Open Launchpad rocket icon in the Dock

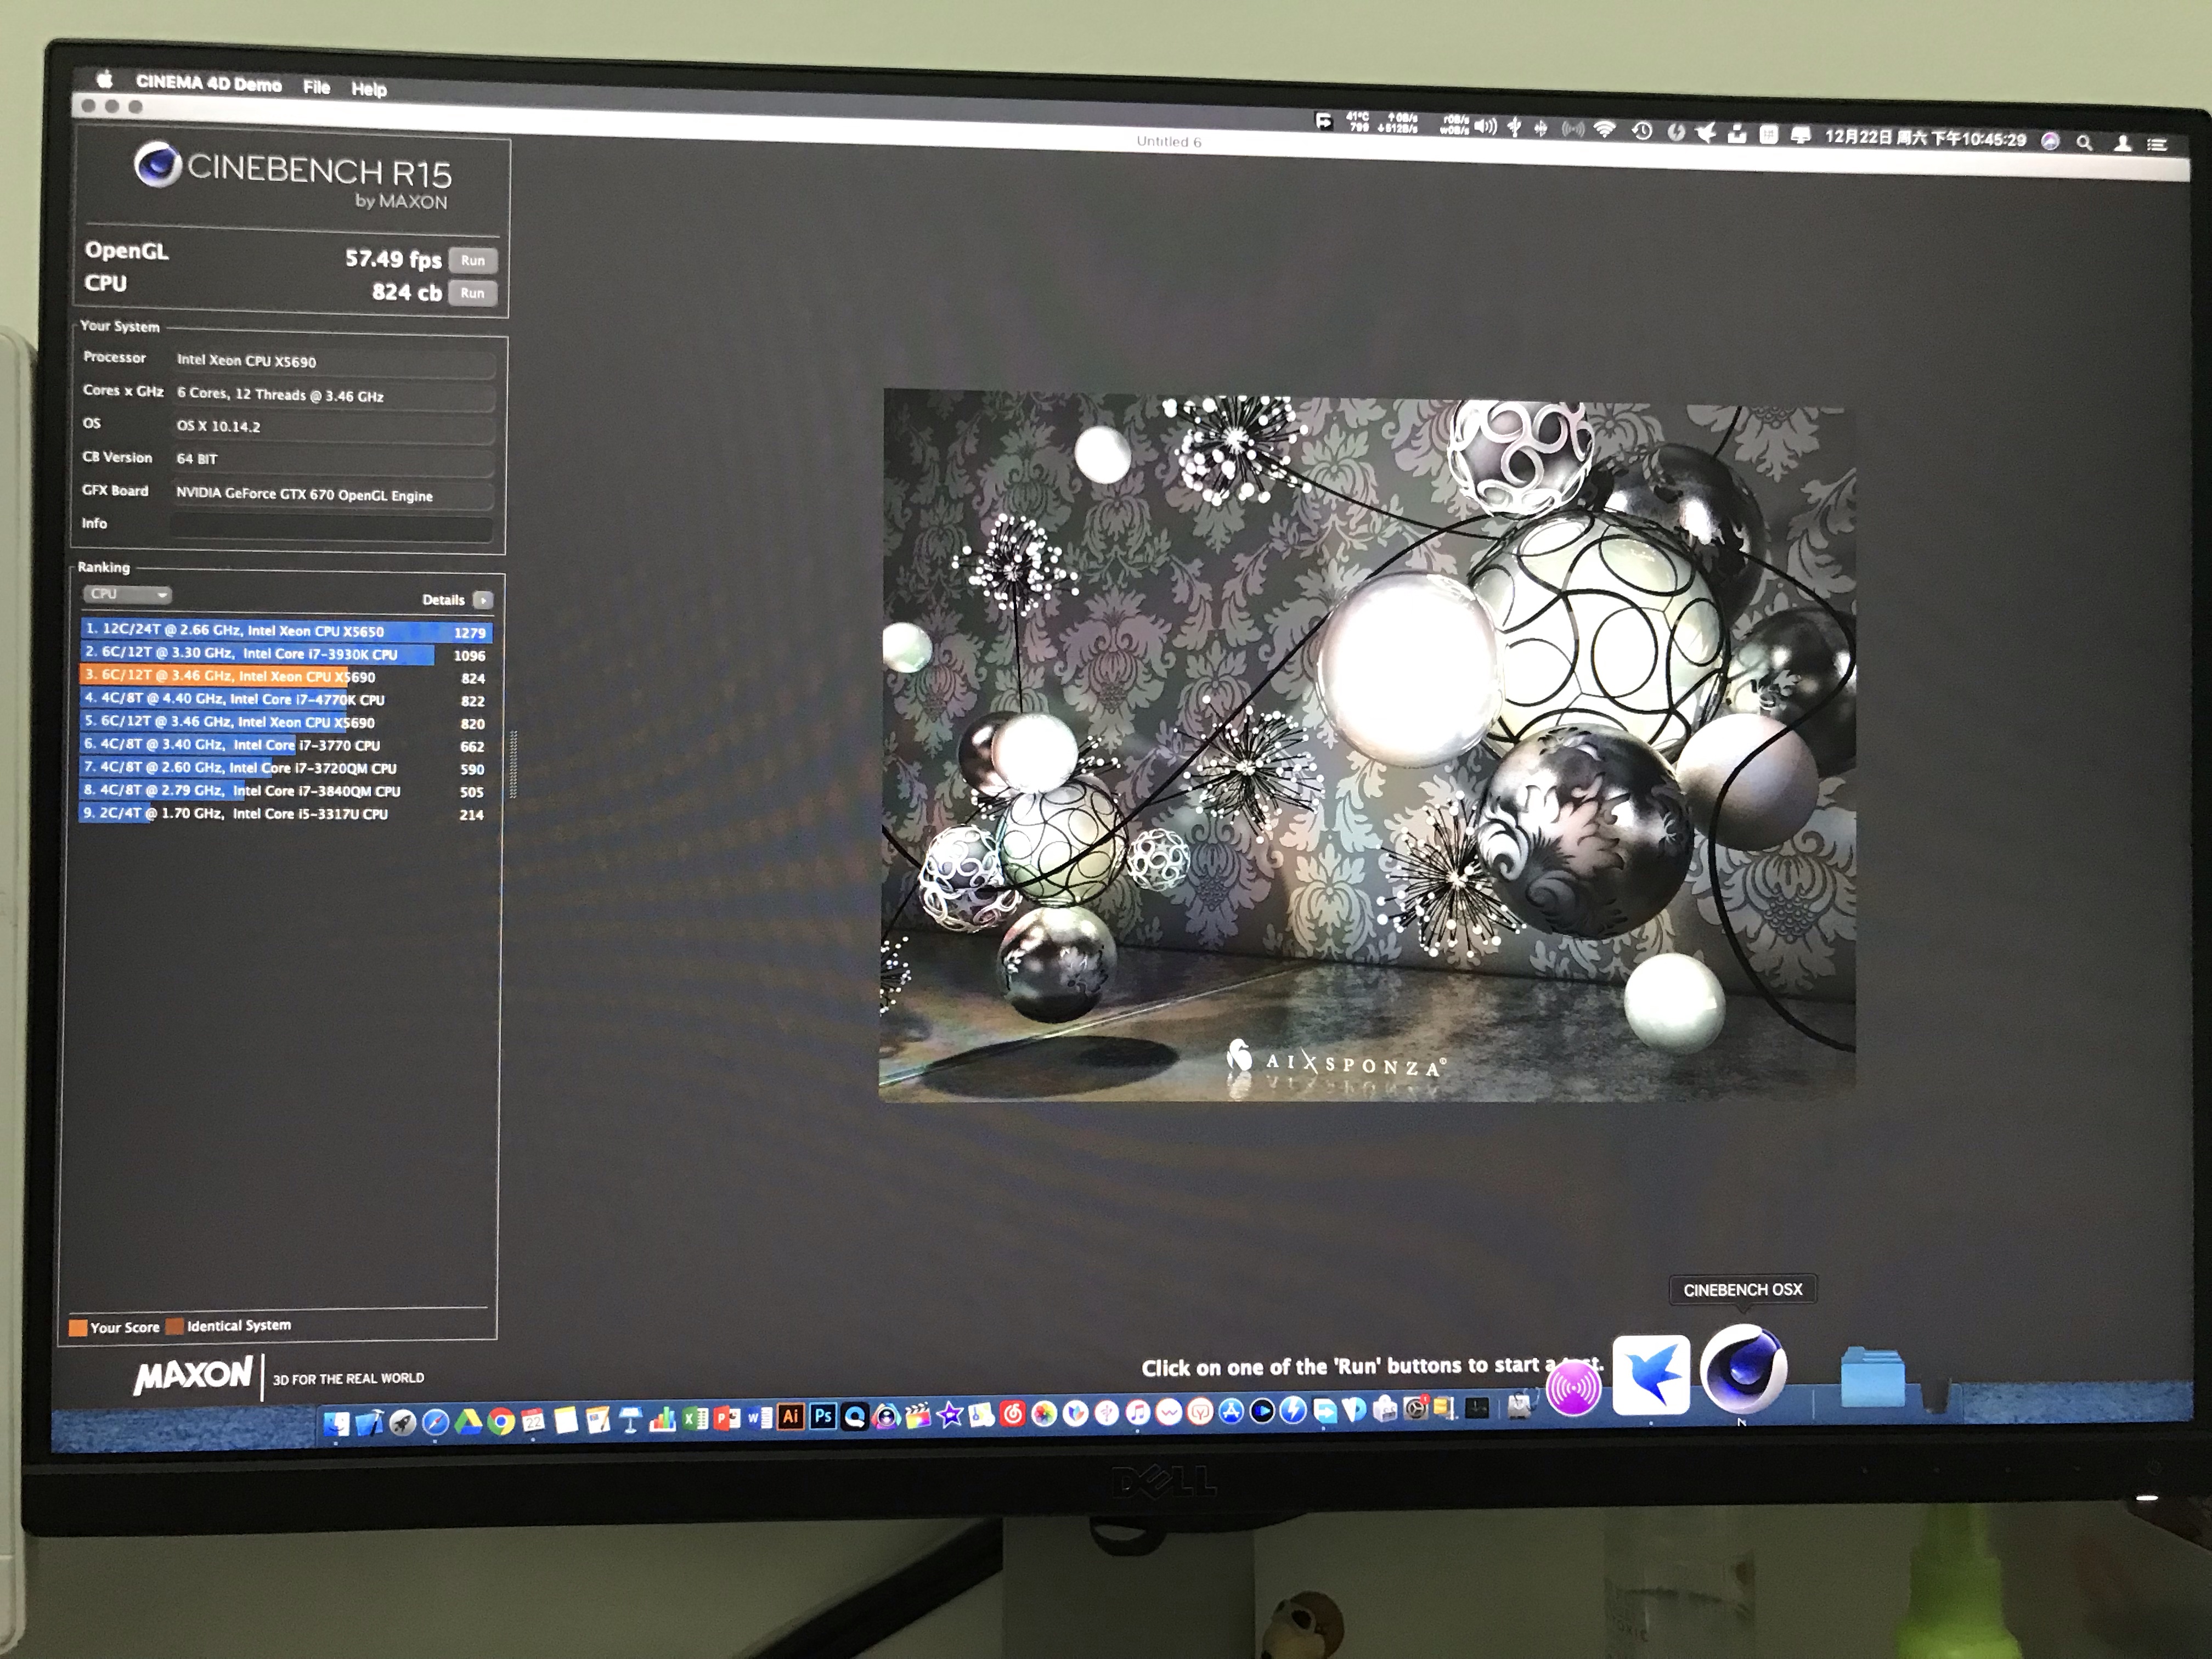pyautogui.click(x=402, y=1422)
